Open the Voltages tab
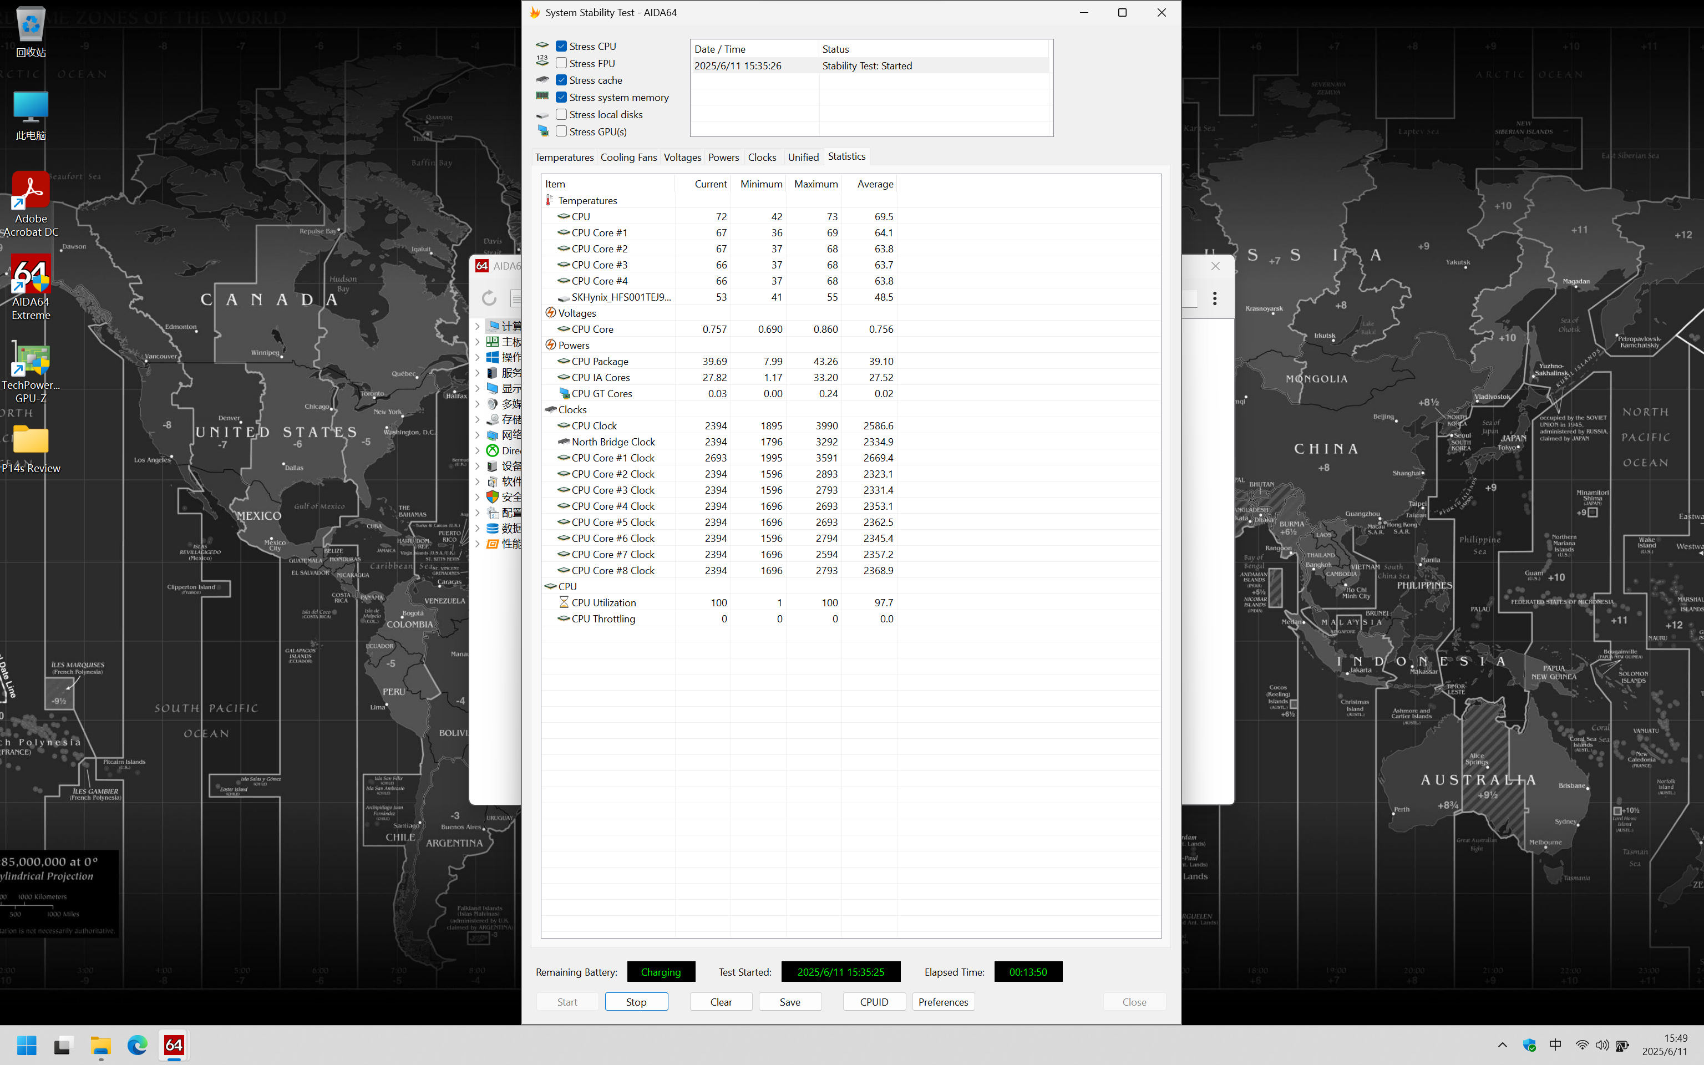 682,157
